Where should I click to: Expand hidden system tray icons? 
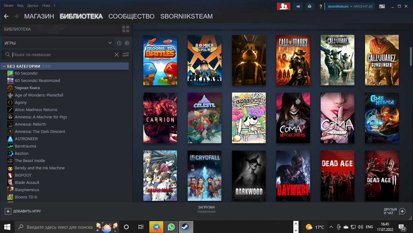click(x=331, y=227)
